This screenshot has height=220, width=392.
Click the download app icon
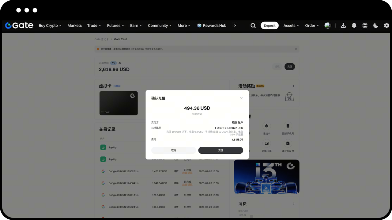(x=343, y=26)
